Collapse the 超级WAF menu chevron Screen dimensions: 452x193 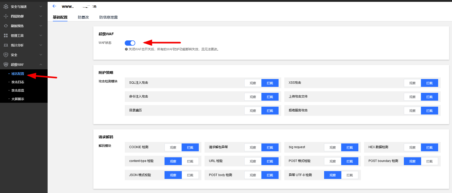click(41, 64)
